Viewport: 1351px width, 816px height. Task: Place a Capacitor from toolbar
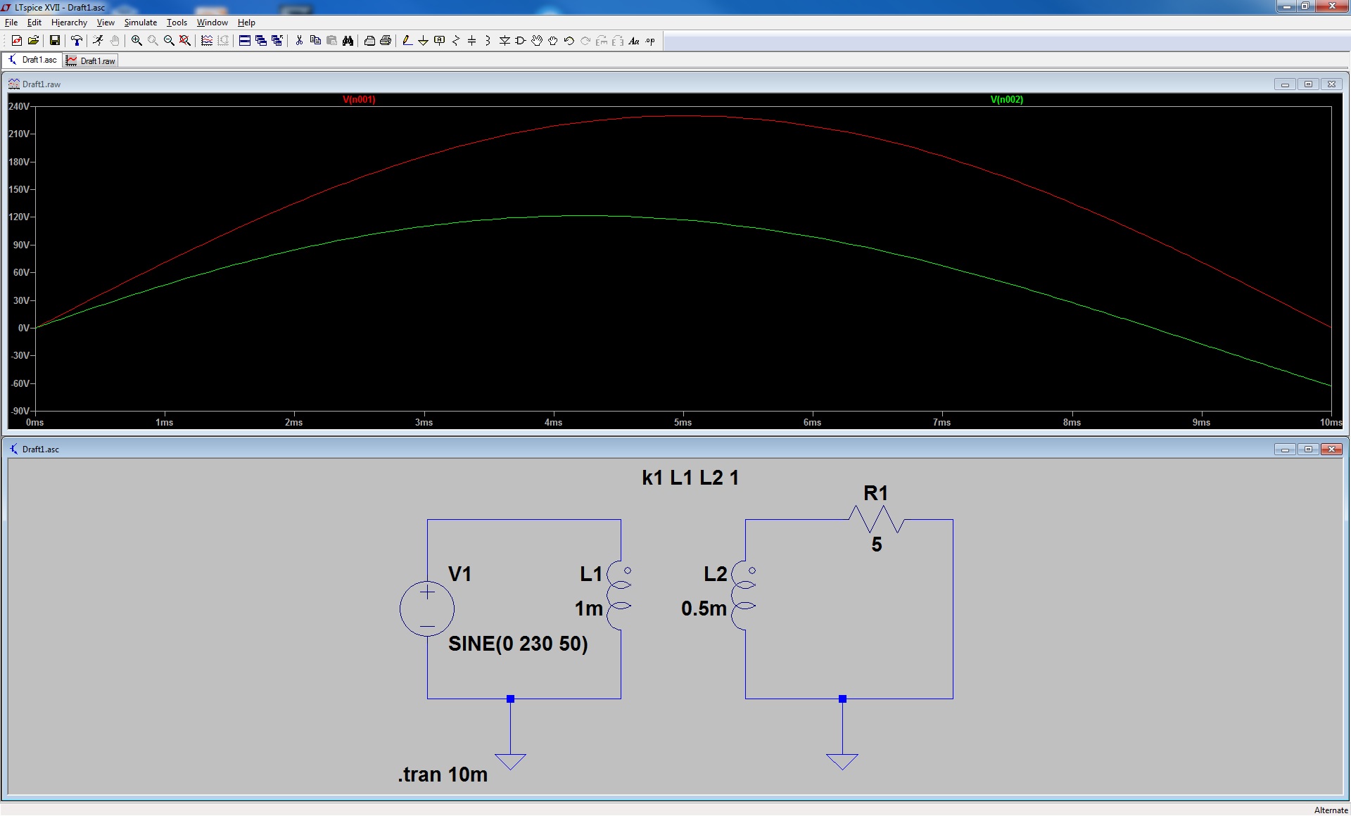pyautogui.click(x=472, y=41)
